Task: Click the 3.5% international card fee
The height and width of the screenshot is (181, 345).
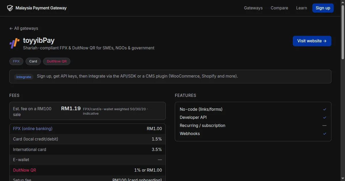Action: point(157,149)
